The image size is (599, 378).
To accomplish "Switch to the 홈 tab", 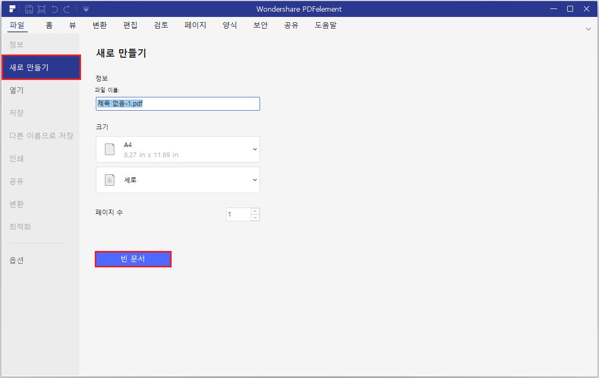I will coord(49,25).
